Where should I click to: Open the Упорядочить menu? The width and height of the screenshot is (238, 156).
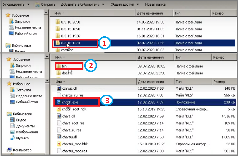coord(16,4)
